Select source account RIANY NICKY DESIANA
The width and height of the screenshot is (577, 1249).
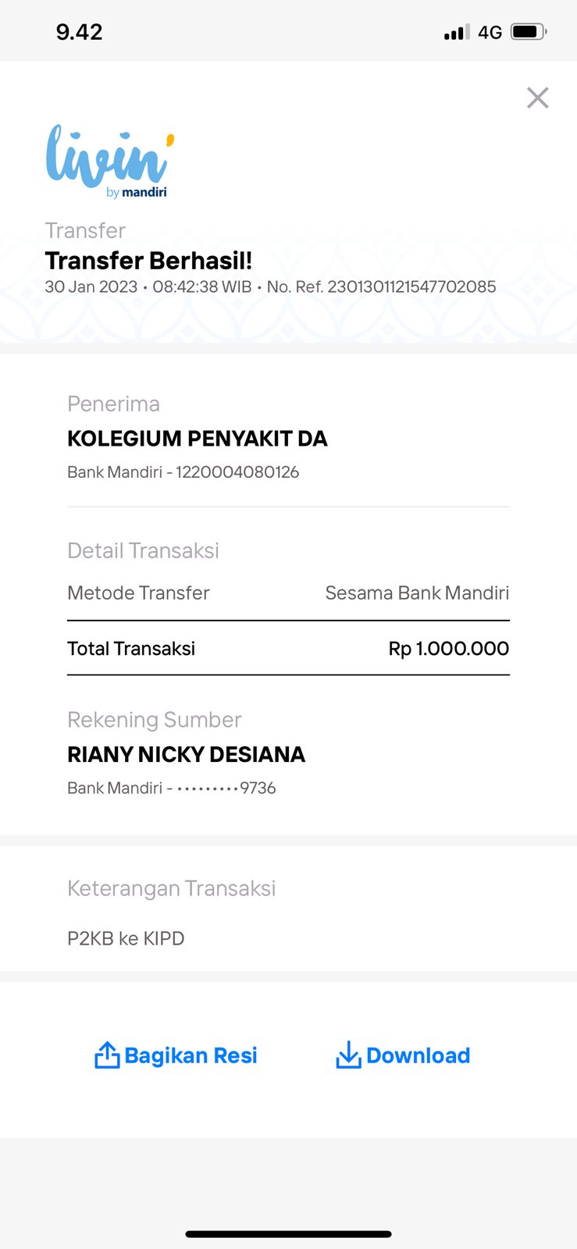(x=186, y=754)
